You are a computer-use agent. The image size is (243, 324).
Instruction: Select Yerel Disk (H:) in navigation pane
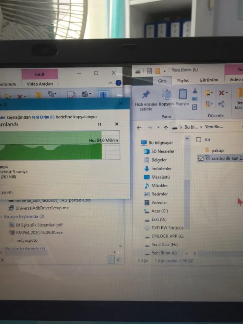click(x=161, y=245)
